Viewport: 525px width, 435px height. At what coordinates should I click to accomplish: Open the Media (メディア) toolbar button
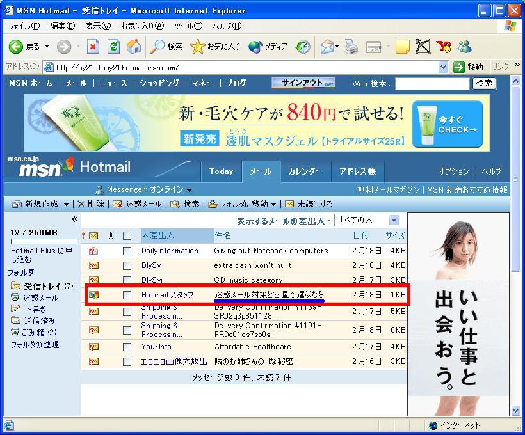[268, 47]
